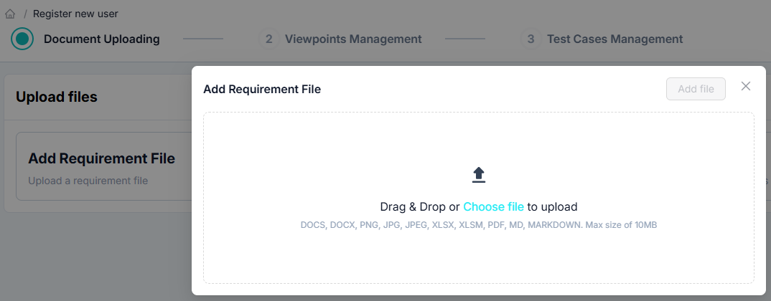This screenshot has width=771, height=301.
Task: Click 'Drag & Drop or' text
Action: coord(420,206)
